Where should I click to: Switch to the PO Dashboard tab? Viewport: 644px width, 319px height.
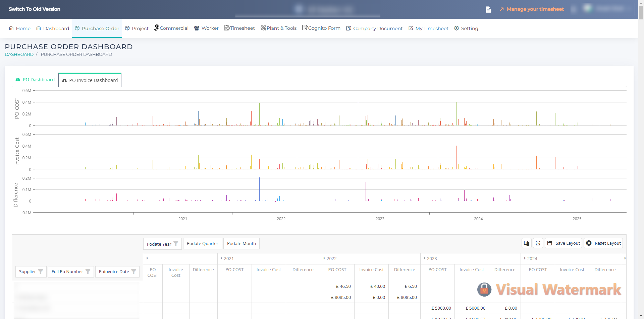click(x=35, y=80)
